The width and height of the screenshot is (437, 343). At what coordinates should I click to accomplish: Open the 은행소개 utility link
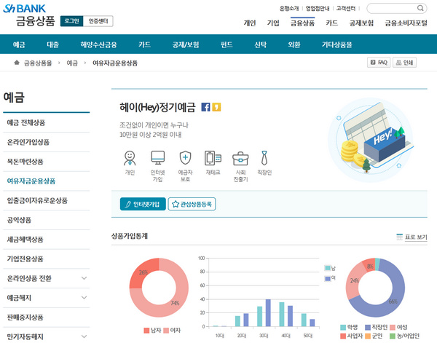tap(289, 8)
